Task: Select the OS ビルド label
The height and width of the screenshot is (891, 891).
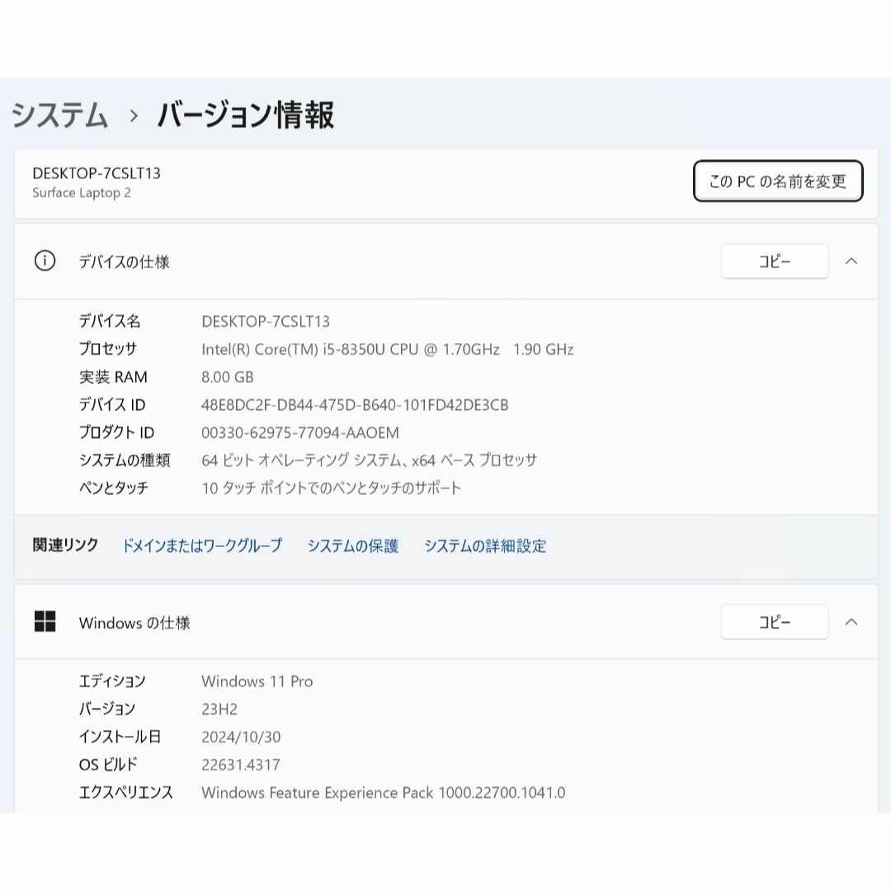Action: coord(108,764)
